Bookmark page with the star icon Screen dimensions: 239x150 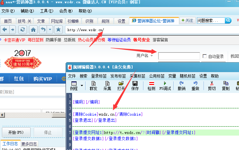tap(58, 29)
